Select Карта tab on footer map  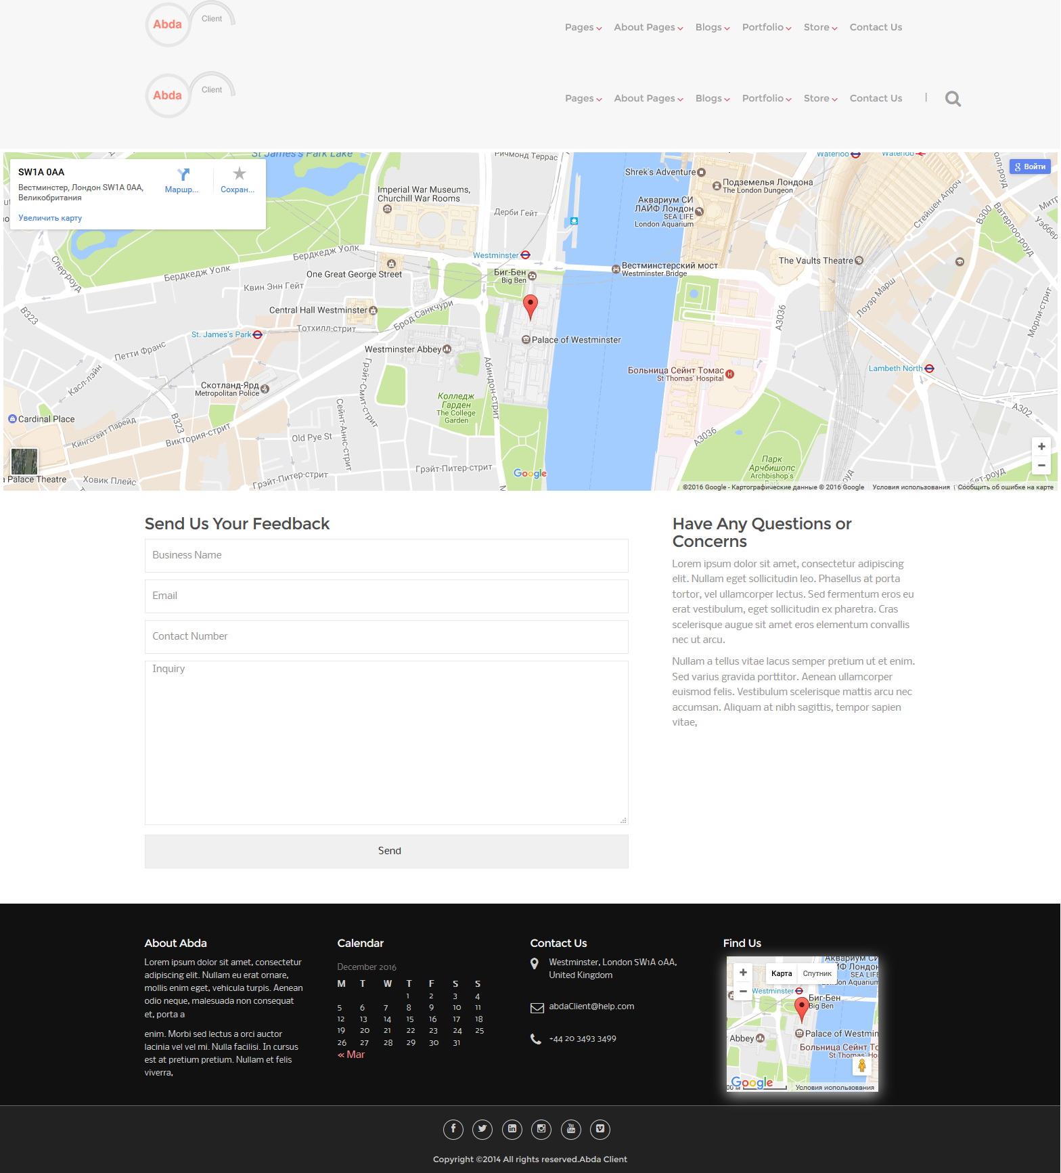click(782, 973)
